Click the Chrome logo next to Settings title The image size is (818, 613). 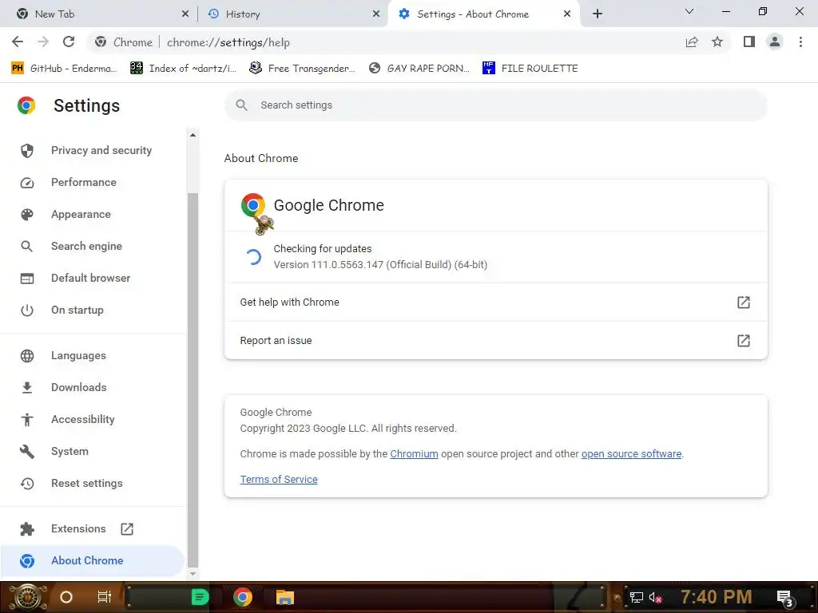click(26, 105)
